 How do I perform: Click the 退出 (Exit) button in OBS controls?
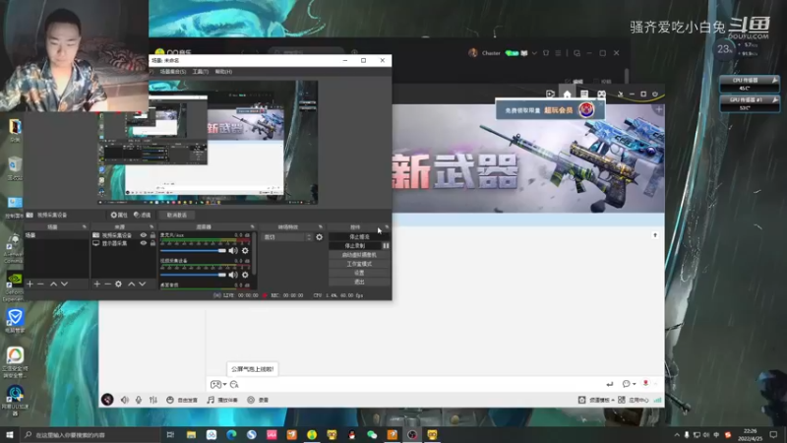tap(359, 282)
